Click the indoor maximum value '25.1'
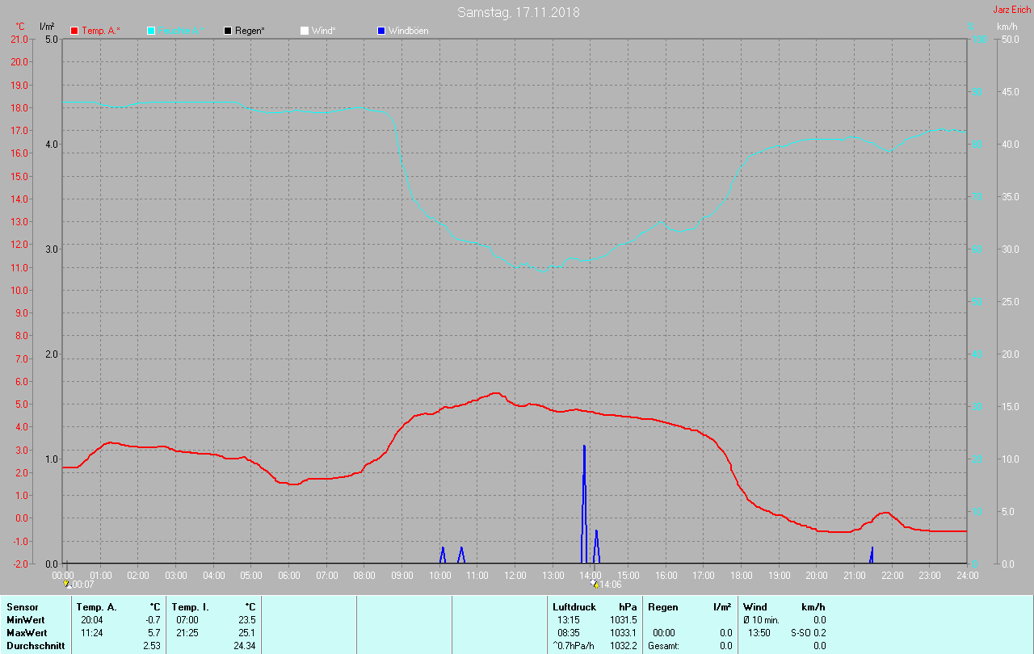This screenshot has width=1034, height=654. pos(248,632)
